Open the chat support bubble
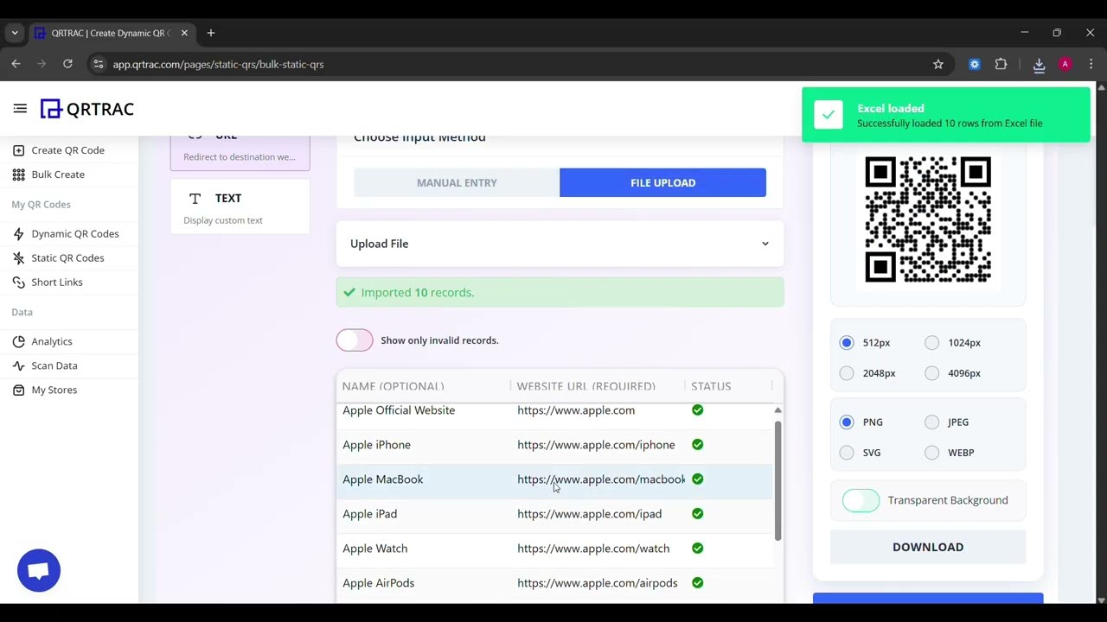Viewport: 1107px width, 622px height. point(39,570)
